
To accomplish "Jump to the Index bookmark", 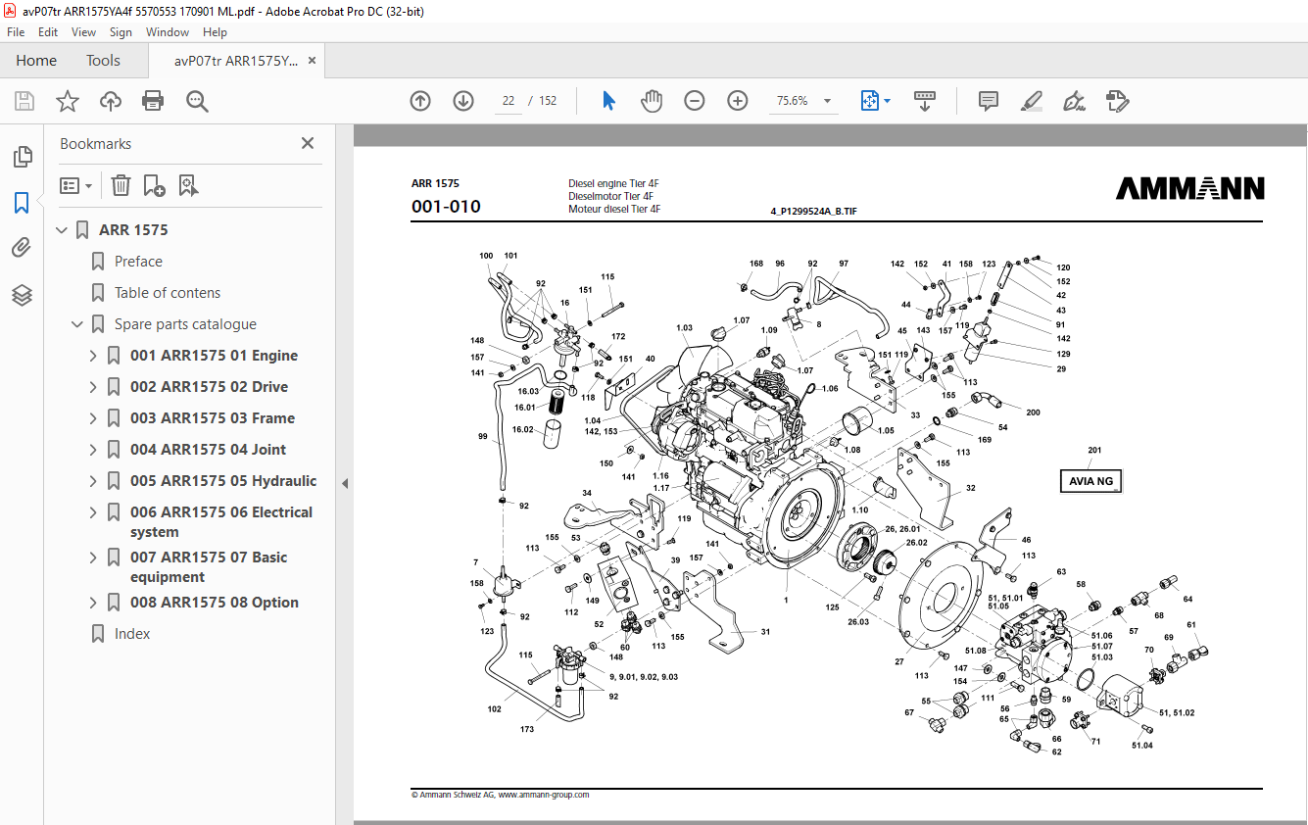I will (132, 634).
